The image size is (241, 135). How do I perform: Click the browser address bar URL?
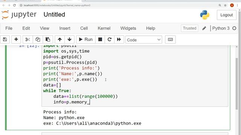[x=57, y=5]
